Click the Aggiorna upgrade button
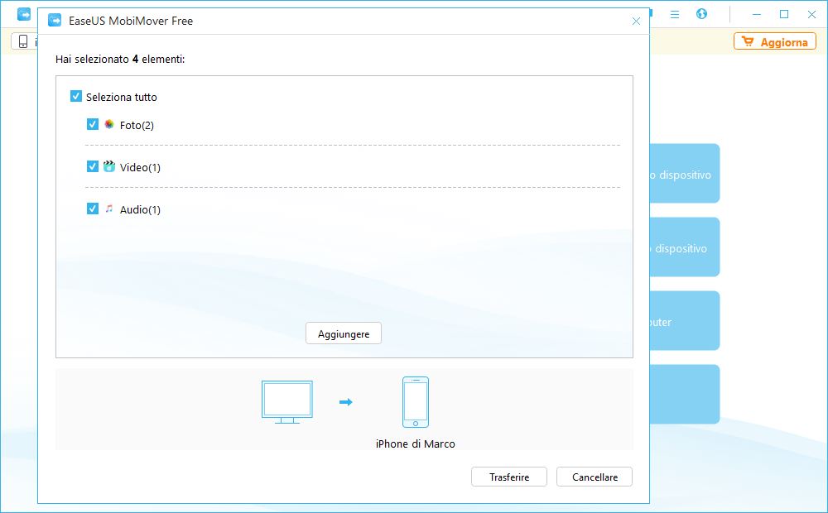The image size is (828, 513). coord(775,41)
